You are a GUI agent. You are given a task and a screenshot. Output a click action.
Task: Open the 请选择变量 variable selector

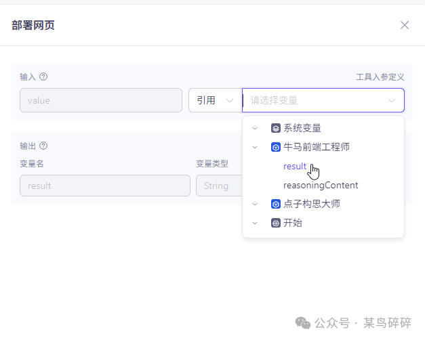[x=323, y=100]
